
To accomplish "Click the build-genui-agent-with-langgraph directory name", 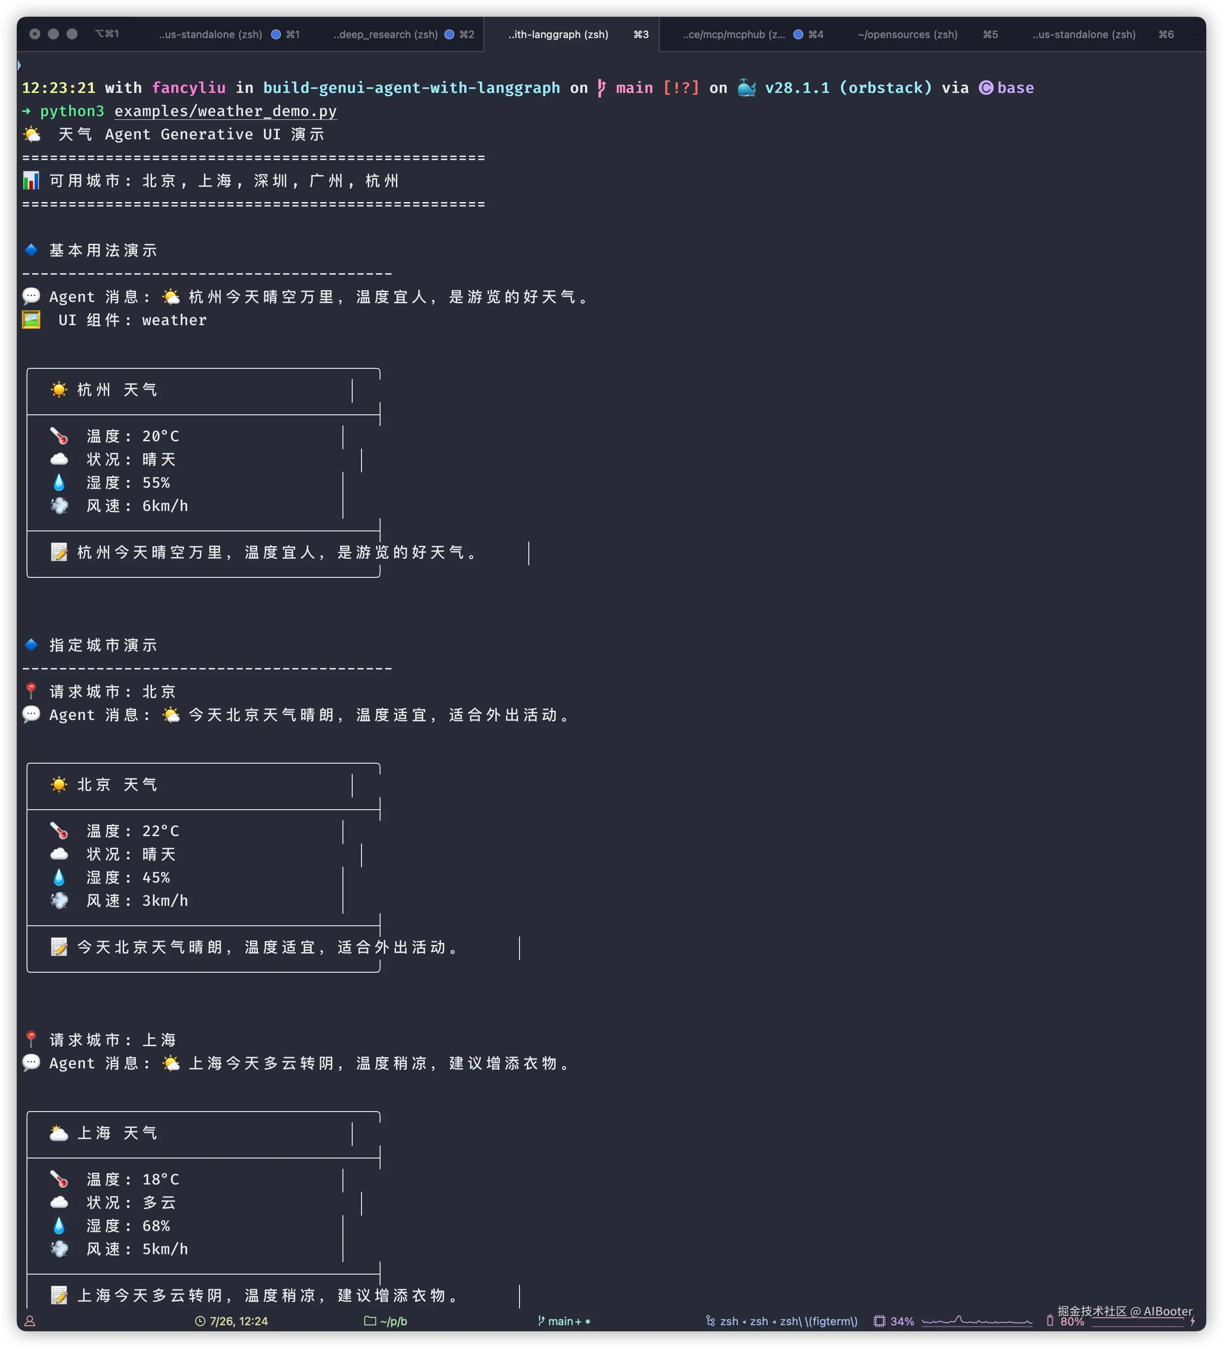I will tap(411, 88).
